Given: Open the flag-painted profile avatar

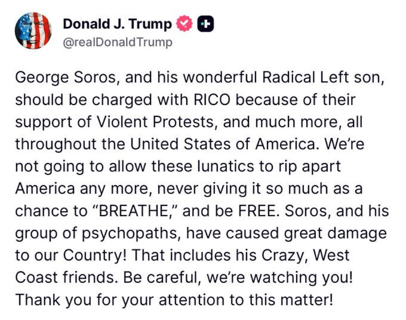Looking at the screenshot, I should pos(33,31).
